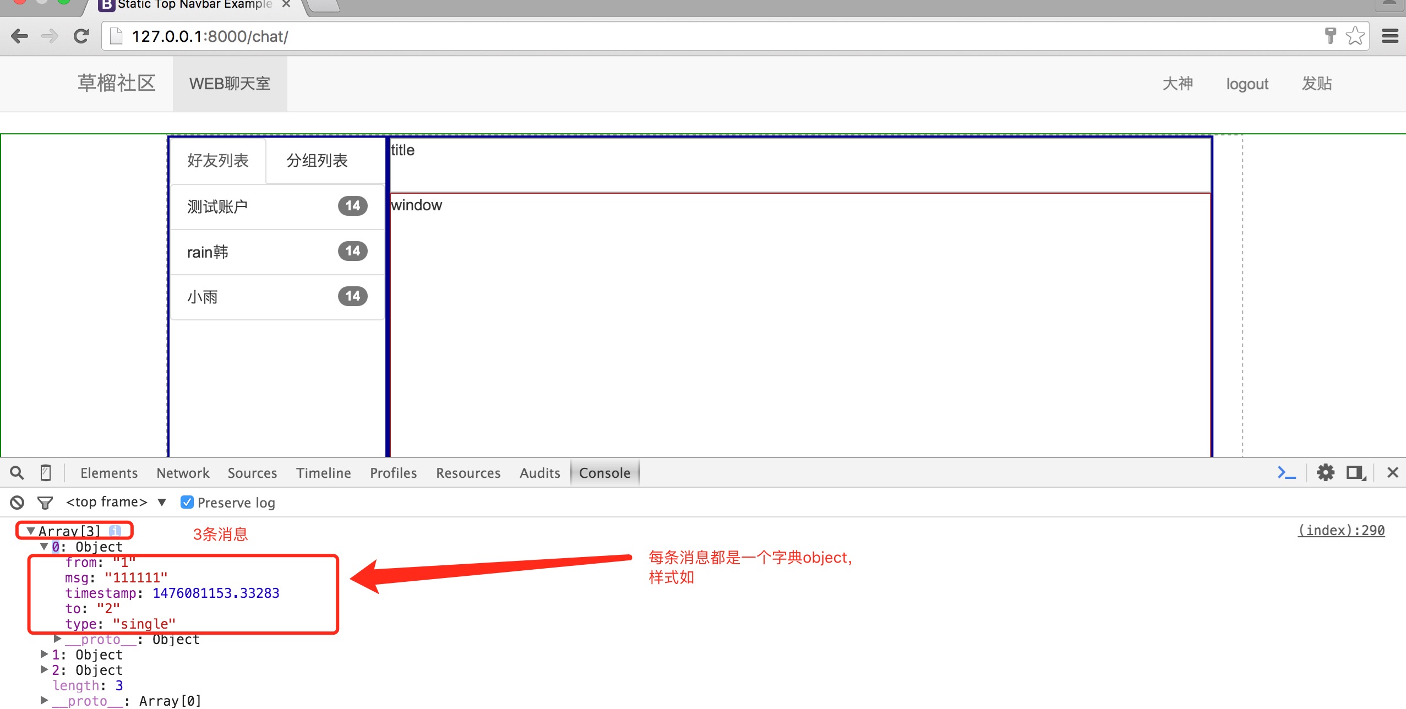
Task: Open DevTools Profiles panel
Action: coord(393,473)
